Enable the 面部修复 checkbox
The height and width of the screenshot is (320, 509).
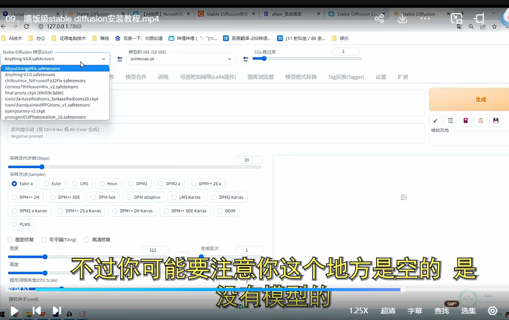10,240
